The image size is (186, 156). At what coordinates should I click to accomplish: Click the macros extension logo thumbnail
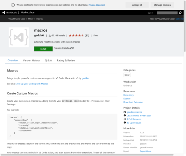click(x=19, y=37)
